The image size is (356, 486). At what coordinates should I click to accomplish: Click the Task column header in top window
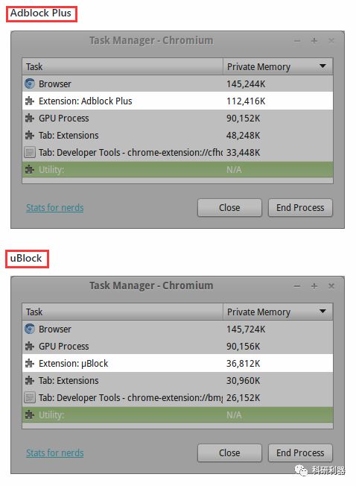[123, 66]
